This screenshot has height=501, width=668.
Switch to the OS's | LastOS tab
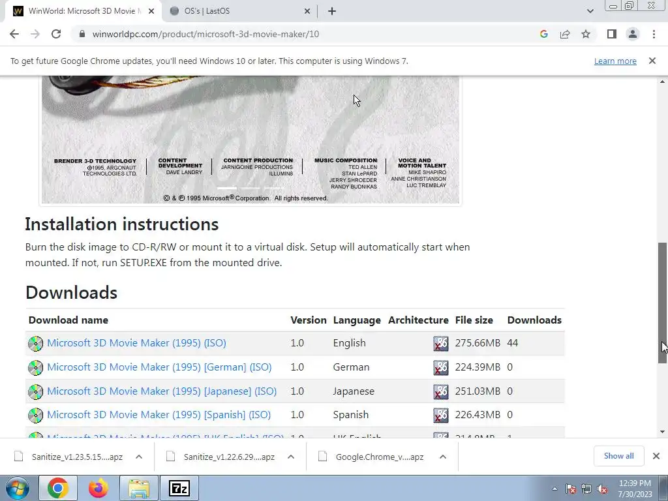240,11
